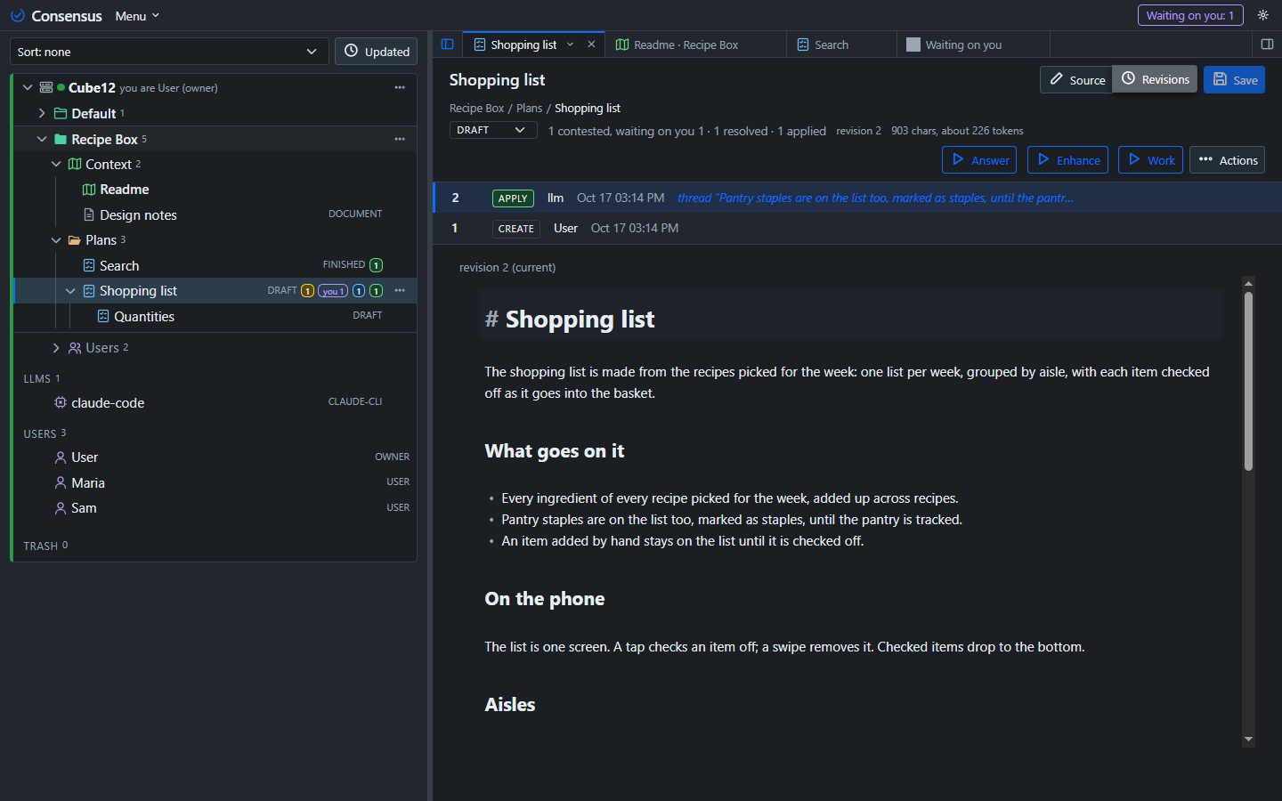Toggle the right panel icon
The width and height of the screenshot is (1282, 801).
click(x=1267, y=44)
